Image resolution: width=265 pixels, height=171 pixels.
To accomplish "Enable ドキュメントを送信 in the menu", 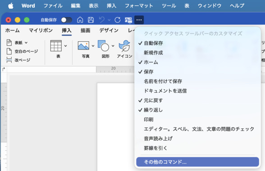I will tap(197, 91).
